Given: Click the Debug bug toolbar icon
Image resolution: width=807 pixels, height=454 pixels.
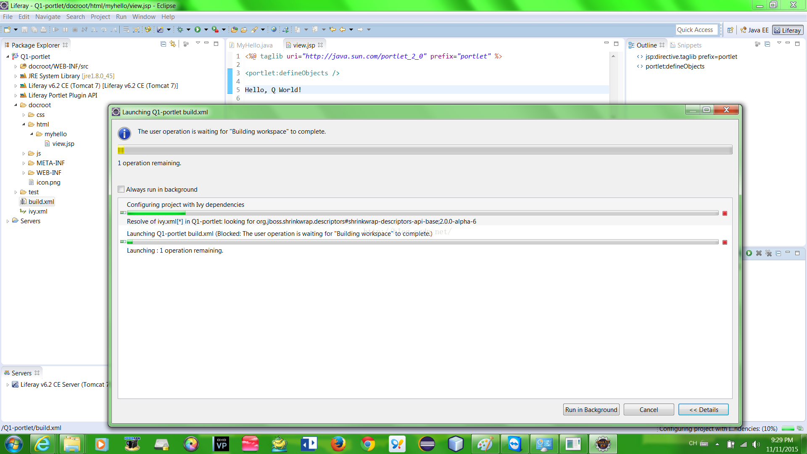Looking at the screenshot, I should tap(180, 29).
